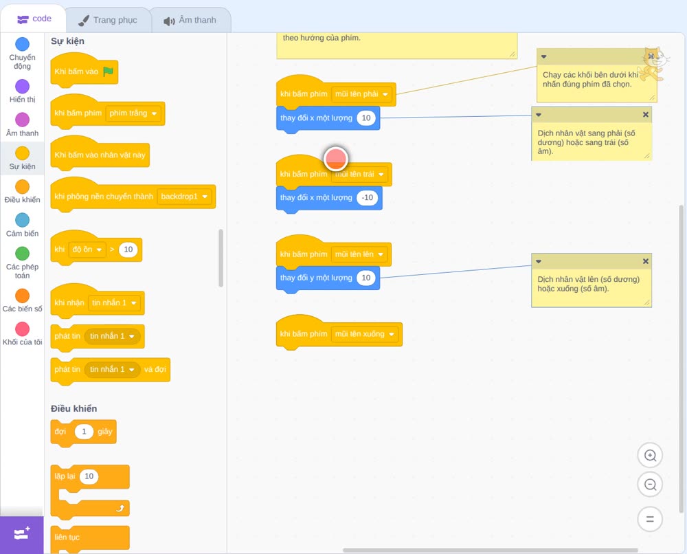This screenshot has width=687, height=554.
Task: Open the 'mũi tên phải' key dropdown
Action: tap(361, 93)
